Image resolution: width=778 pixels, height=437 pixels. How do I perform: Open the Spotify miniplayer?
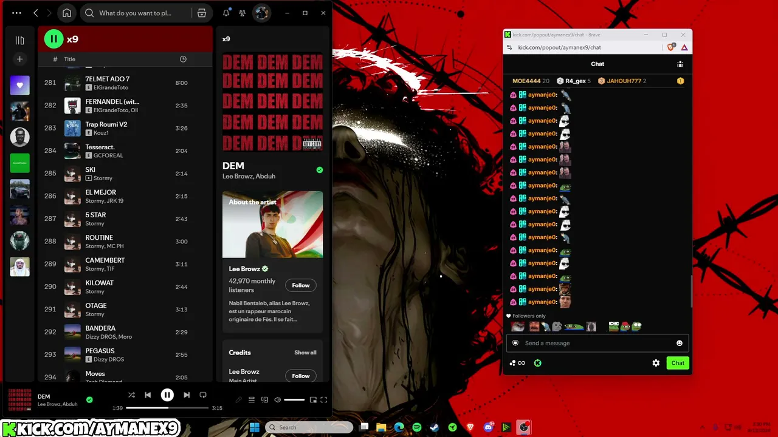click(x=313, y=400)
